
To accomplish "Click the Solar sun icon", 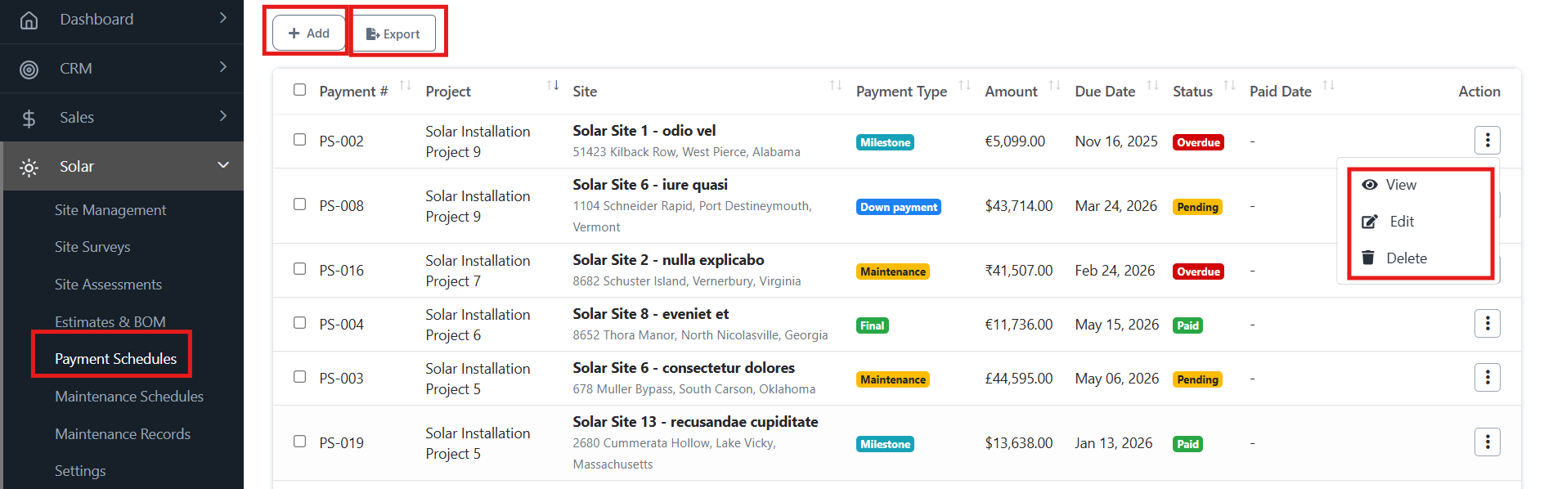I will click(29, 168).
